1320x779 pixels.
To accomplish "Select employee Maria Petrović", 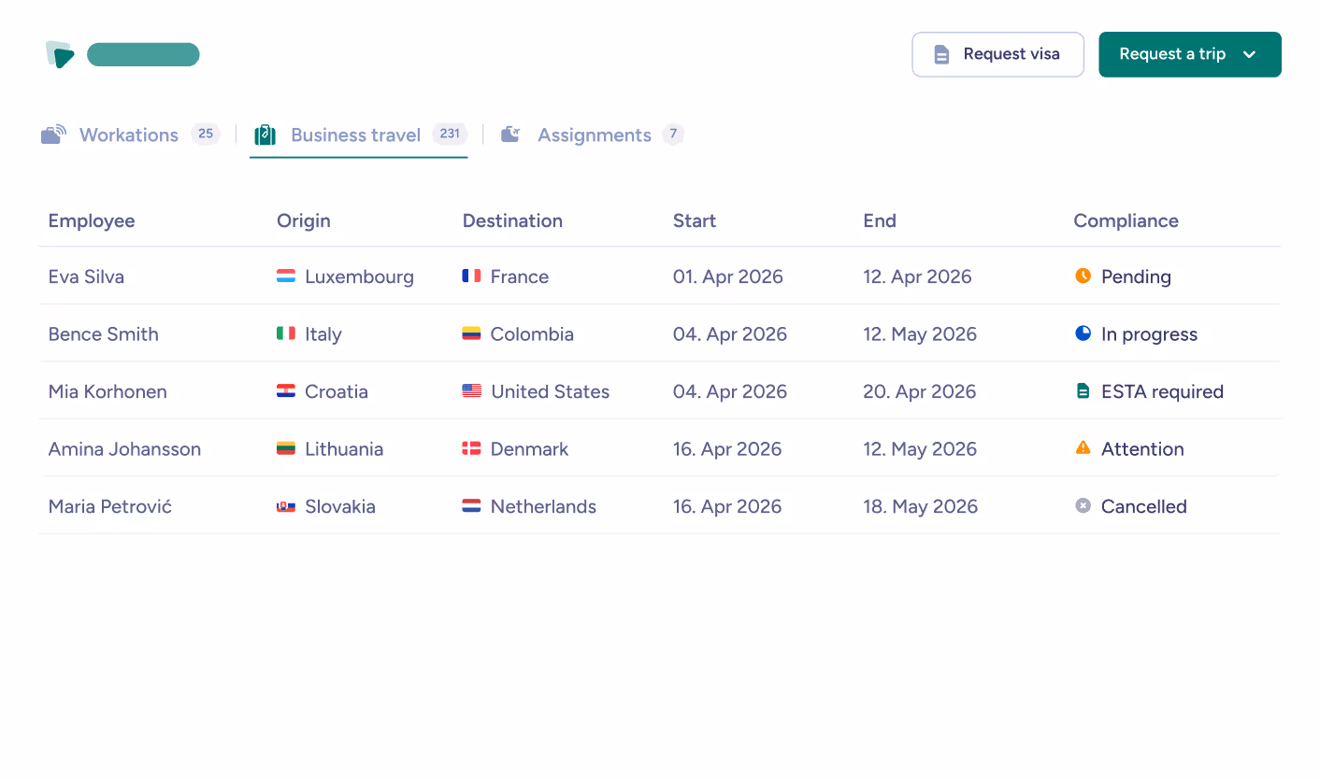I will [x=110, y=506].
